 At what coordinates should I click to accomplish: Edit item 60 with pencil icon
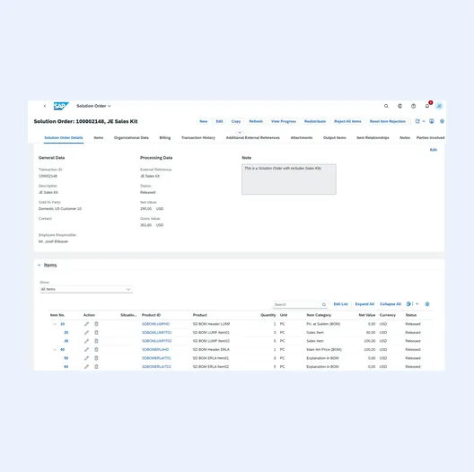click(86, 366)
